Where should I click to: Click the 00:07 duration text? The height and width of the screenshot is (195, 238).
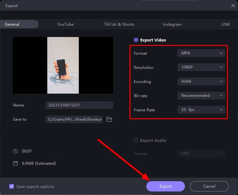coord(27,151)
